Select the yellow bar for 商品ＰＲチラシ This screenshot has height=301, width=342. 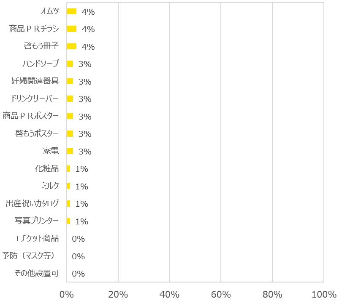click(x=72, y=29)
